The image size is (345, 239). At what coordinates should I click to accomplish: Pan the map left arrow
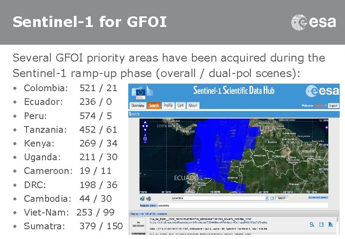pyautogui.click(x=143, y=126)
